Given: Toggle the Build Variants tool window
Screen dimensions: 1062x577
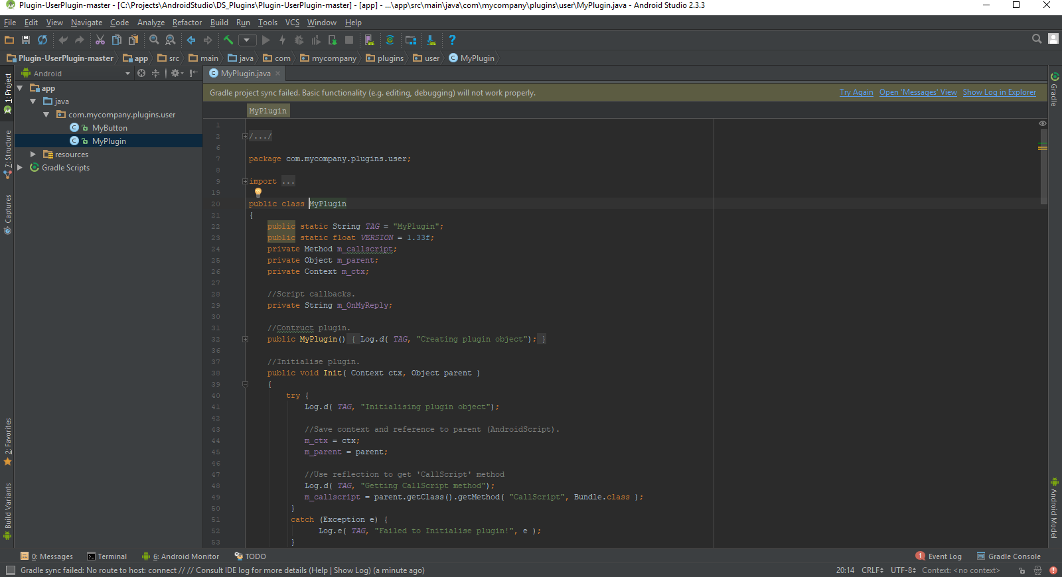Looking at the screenshot, I should coord(7,511).
